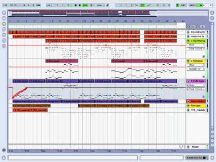Click the MIDI map mode button
The image size is (216, 162).
coord(192,5)
